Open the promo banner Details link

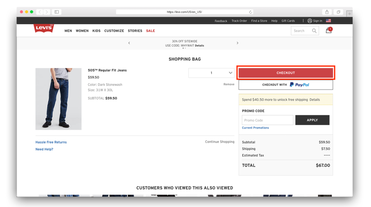tap(200, 46)
